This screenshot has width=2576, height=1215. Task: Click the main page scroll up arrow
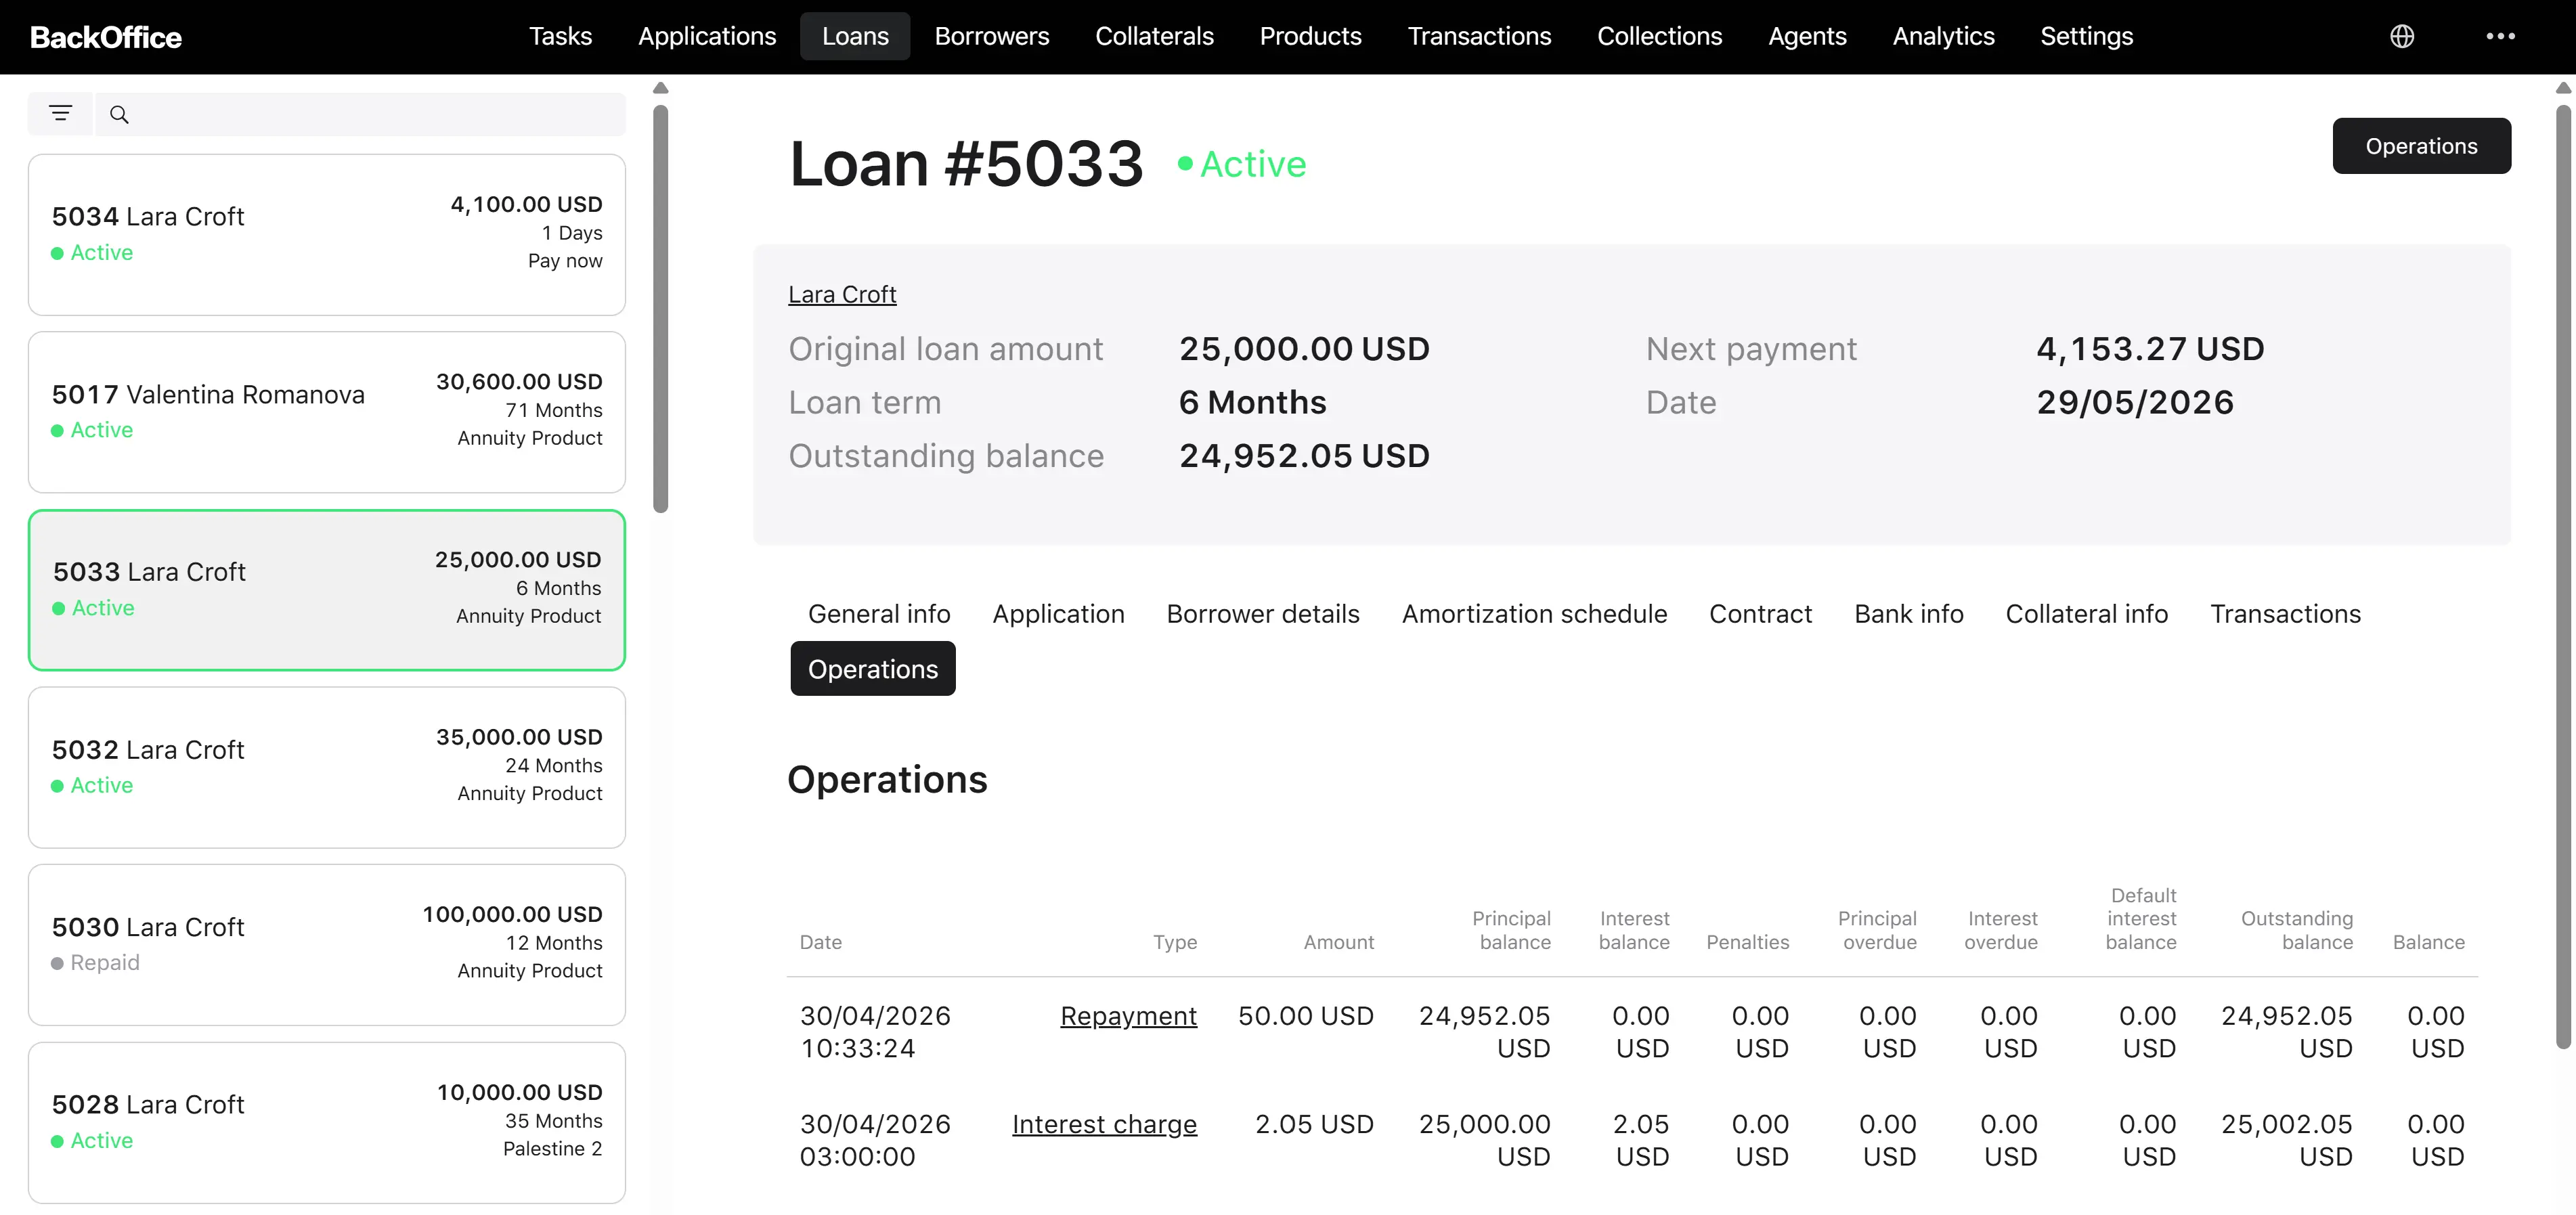point(2563,88)
